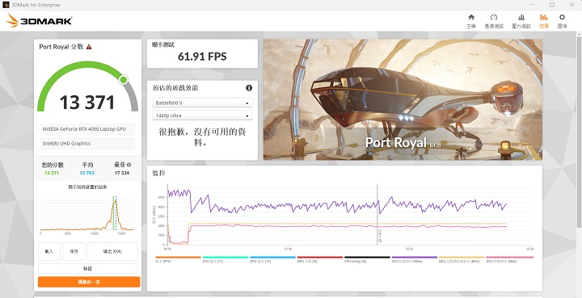Click the red warning icon beside Port Royal score

[x=89, y=47]
